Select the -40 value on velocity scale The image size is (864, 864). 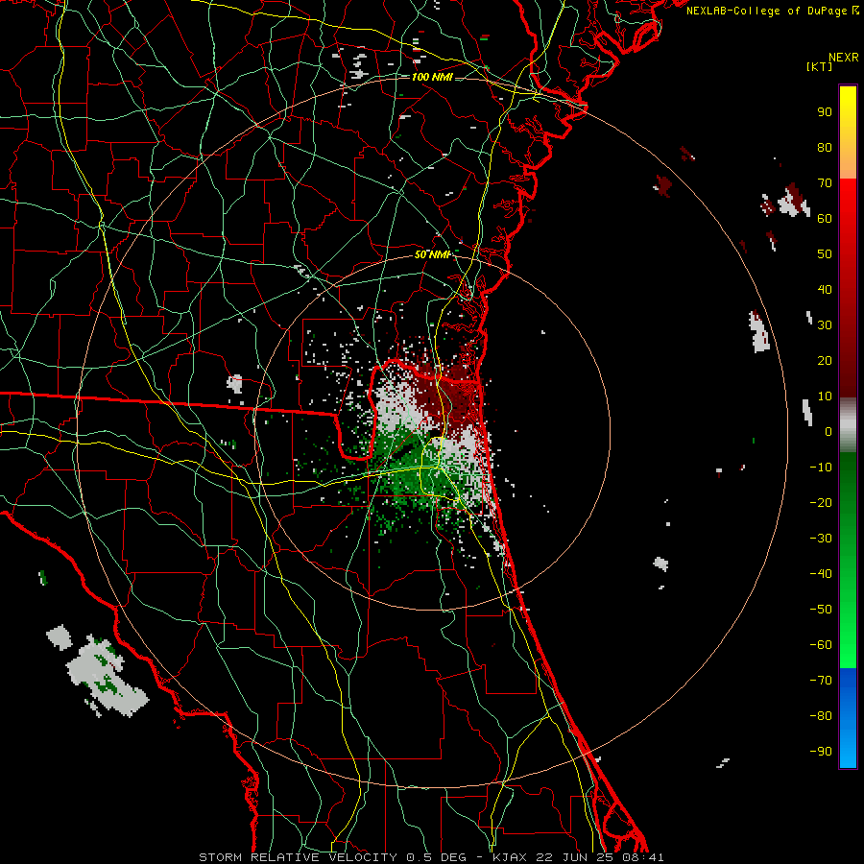821,574
